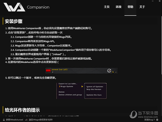The width and height of the screenshot is (162, 122).
Task: Click step 4 about 点击更新按钮
Action: (x=32, y=62)
